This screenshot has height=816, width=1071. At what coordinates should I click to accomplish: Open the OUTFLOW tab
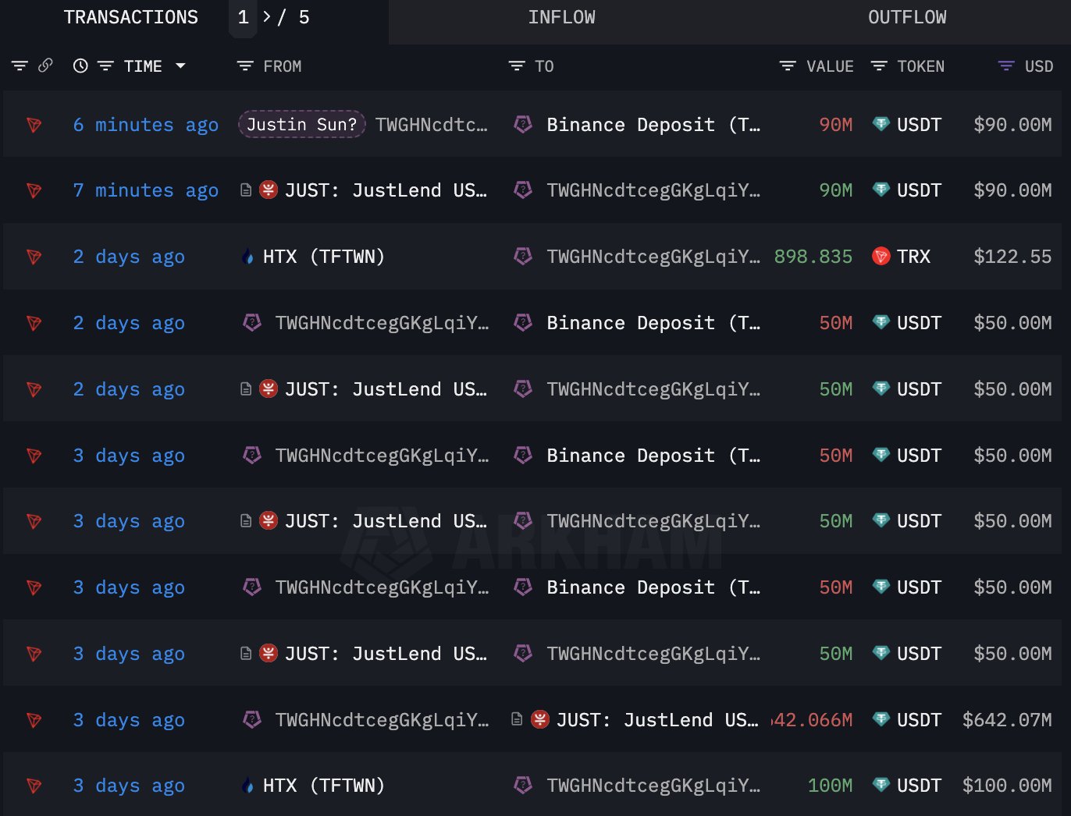click(x=907, y=17)
